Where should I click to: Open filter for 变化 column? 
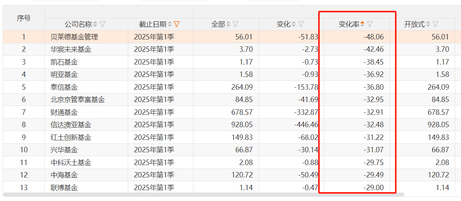[301, 24]
